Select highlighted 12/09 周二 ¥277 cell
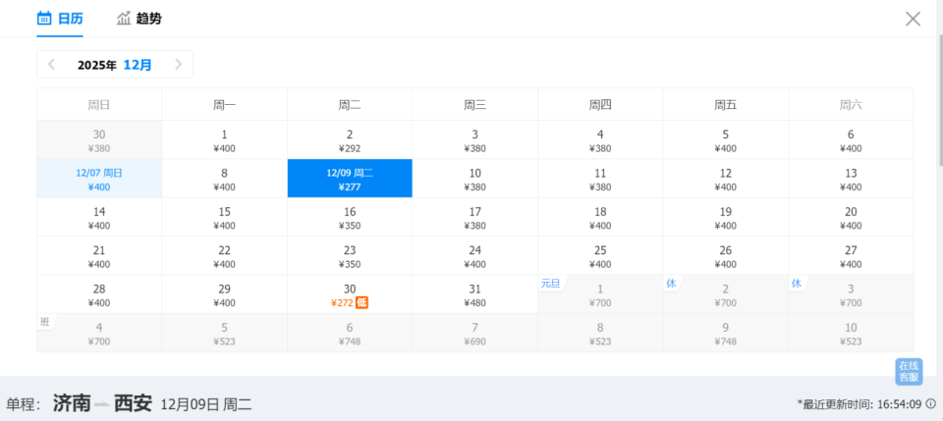Viewport: 943px width, 421px height. (x=350, y=179)
